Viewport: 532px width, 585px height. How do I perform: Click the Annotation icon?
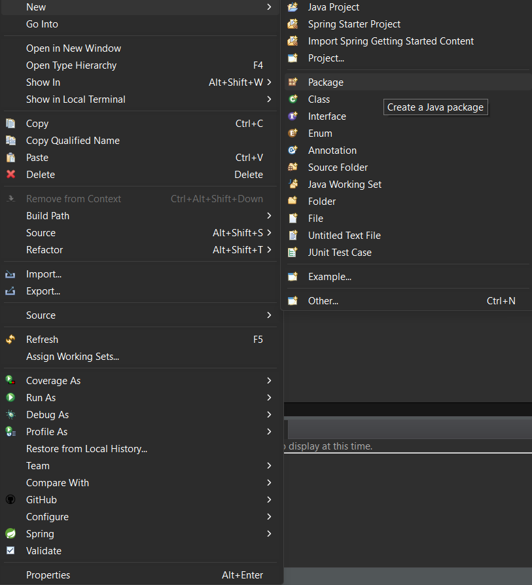294,150
